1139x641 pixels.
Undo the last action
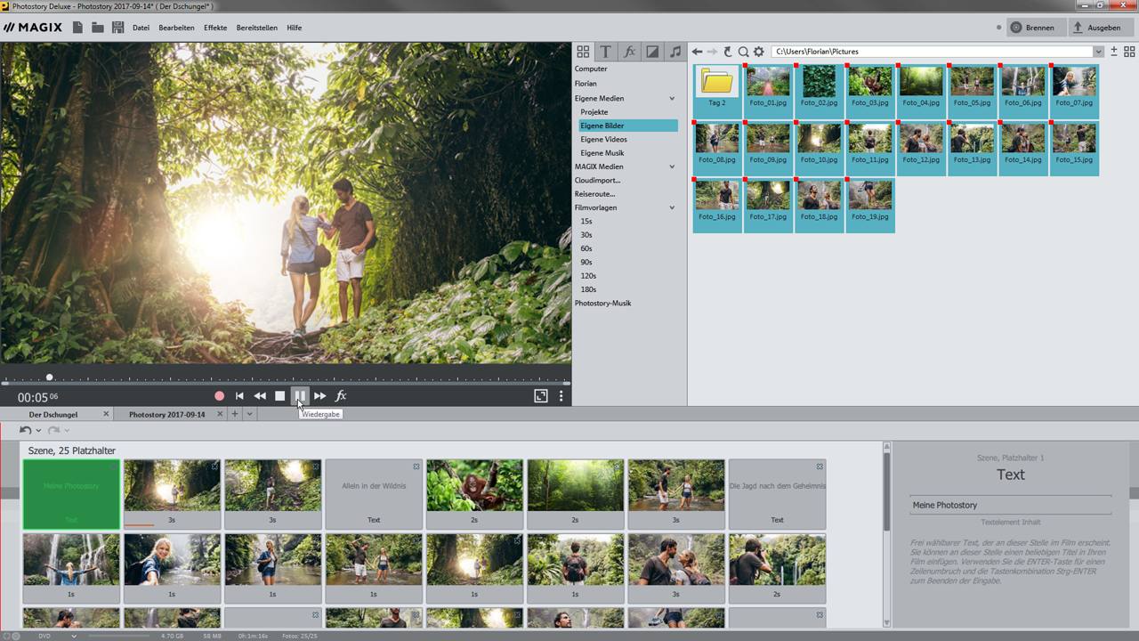click(x=25, y=430)
